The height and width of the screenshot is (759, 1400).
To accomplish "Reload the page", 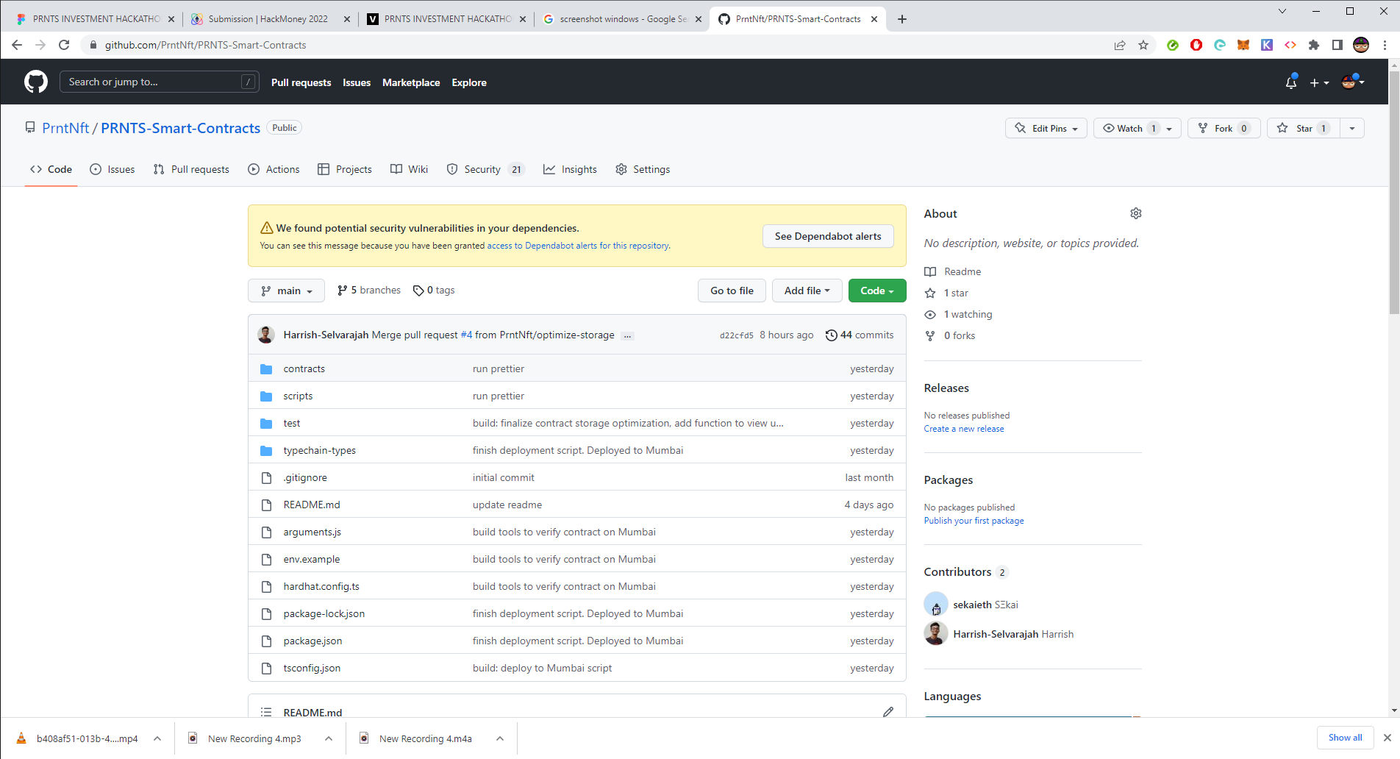I will coord(64,45).
